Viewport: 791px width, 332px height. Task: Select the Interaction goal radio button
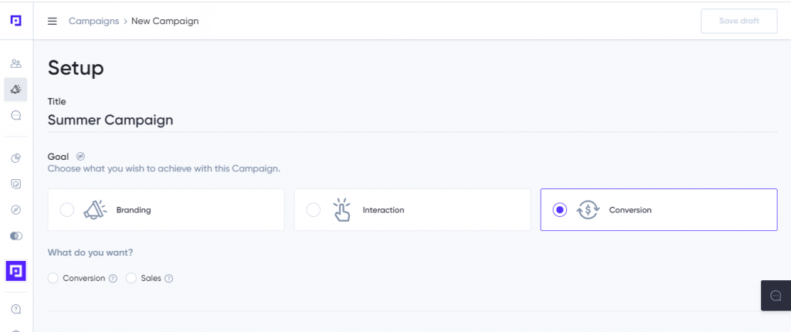(x=314, y=210)
